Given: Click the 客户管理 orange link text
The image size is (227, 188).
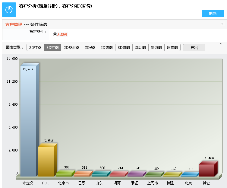Looking at the screenshot, I should pos(14,24).
